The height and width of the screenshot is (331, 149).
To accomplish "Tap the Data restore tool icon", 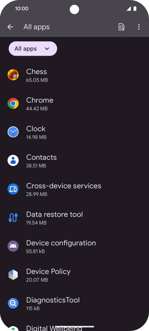I will 13,217.
